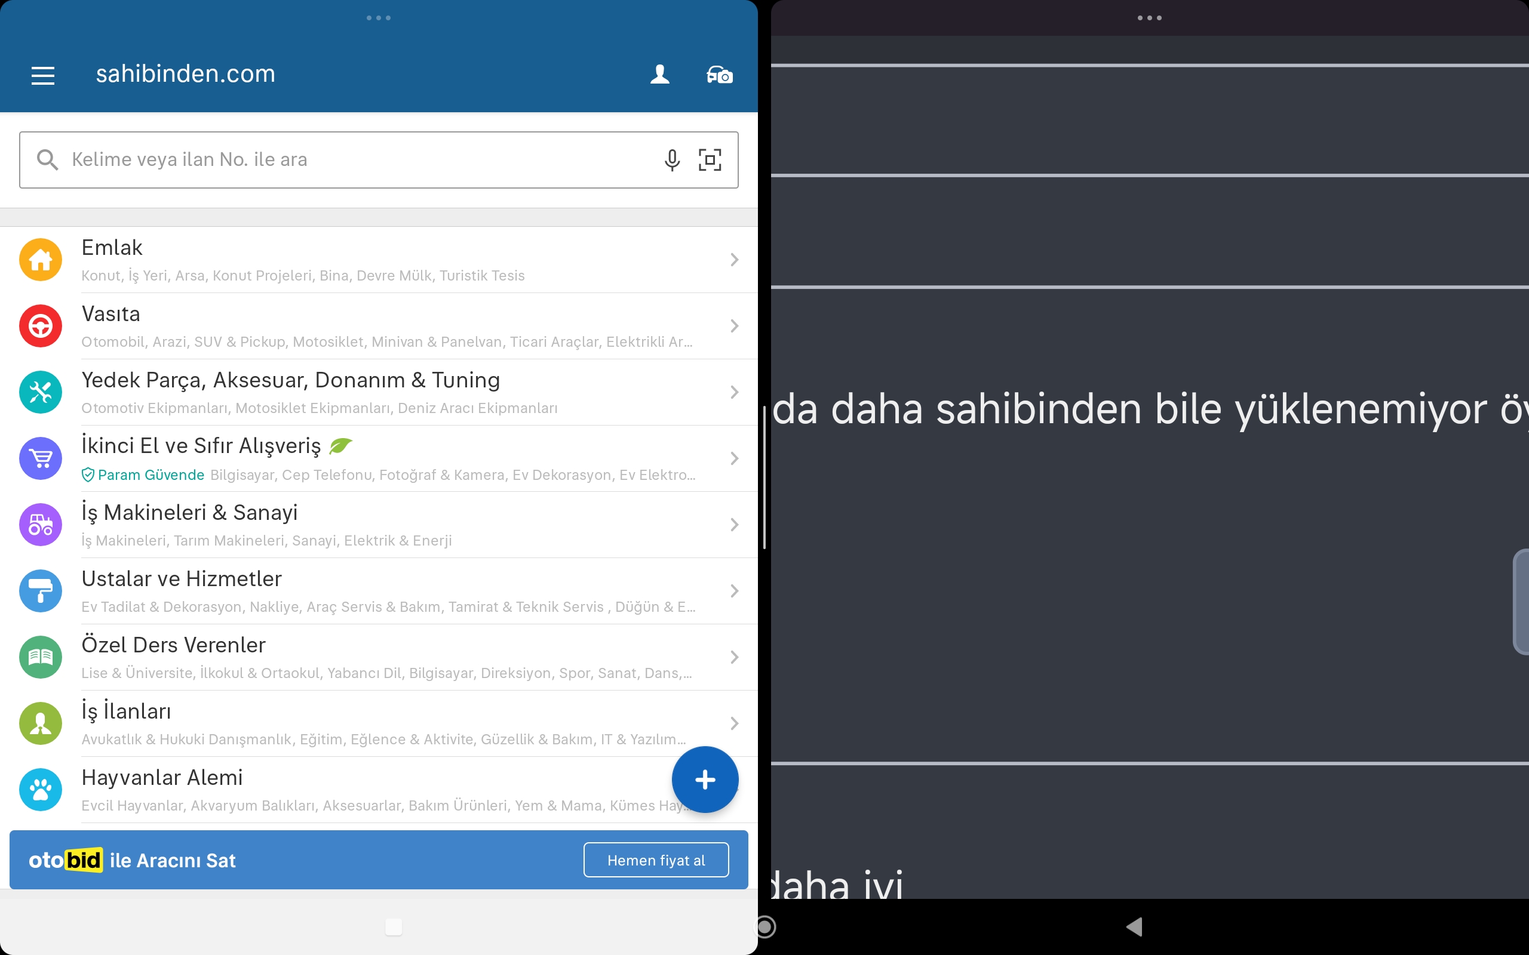Tap the sahibinden.com header title
Viewport: 1529px width, 955px height.
pos(185,74)
